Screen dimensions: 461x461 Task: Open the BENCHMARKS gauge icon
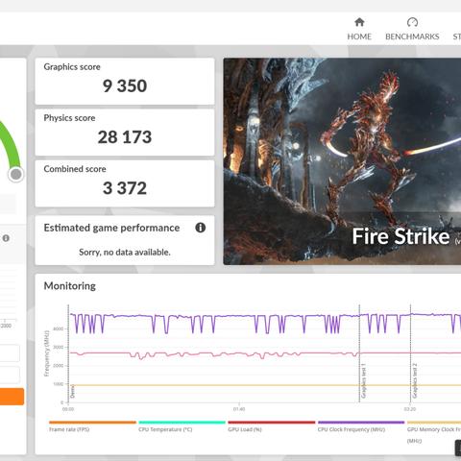click(412, 22)
